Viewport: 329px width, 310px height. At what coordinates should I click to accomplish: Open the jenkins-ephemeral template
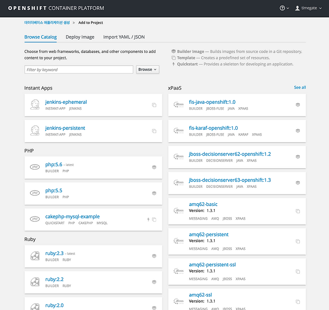pos(66,102)
